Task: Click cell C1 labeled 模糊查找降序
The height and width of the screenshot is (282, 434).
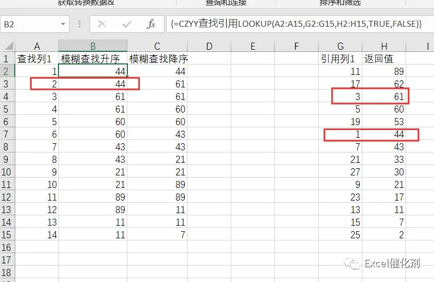Action: (157, 58)
